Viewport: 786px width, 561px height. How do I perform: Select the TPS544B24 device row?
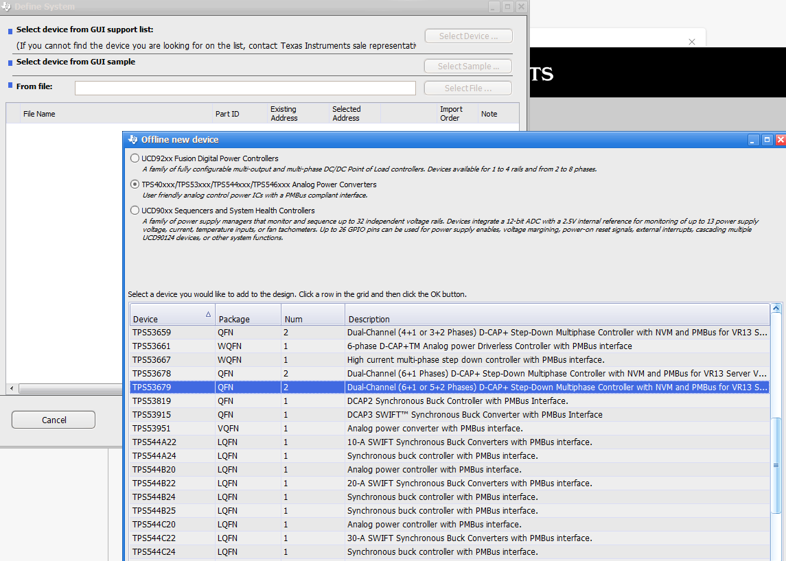(450, 497)
